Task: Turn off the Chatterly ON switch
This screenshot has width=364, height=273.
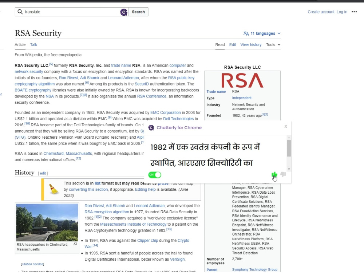Action: coord(155,175)
